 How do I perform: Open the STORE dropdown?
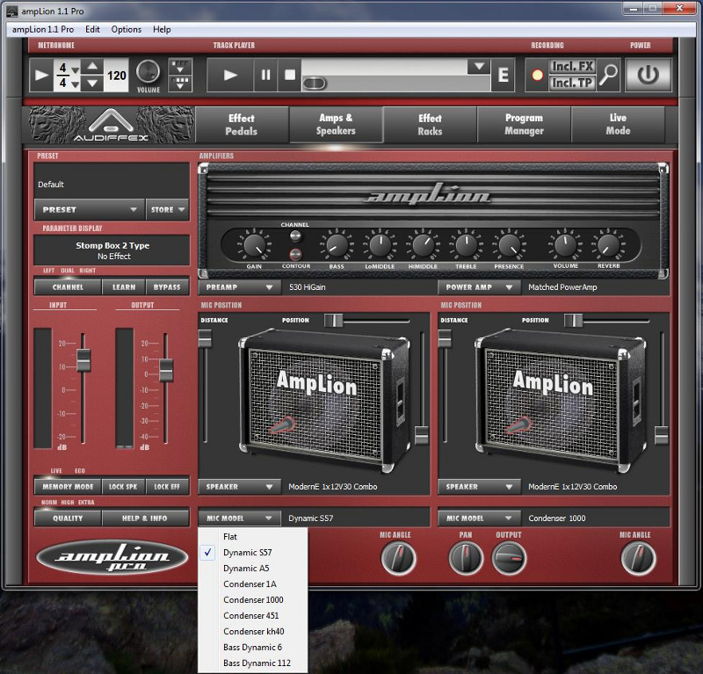[x=167, y=209]
